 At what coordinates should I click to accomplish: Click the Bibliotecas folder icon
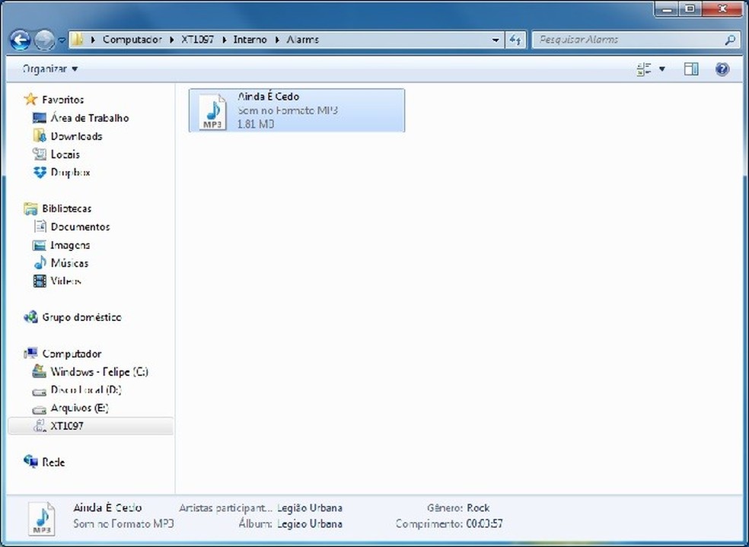click(x=30, y=208)
